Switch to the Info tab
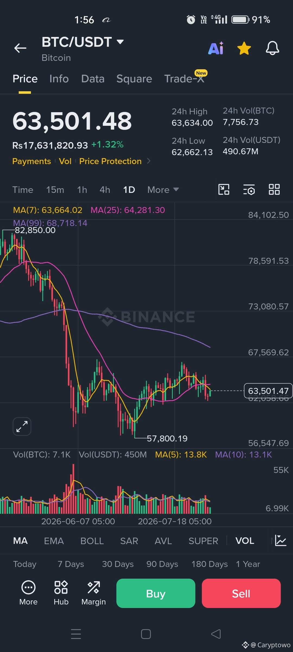 [59, 79]
